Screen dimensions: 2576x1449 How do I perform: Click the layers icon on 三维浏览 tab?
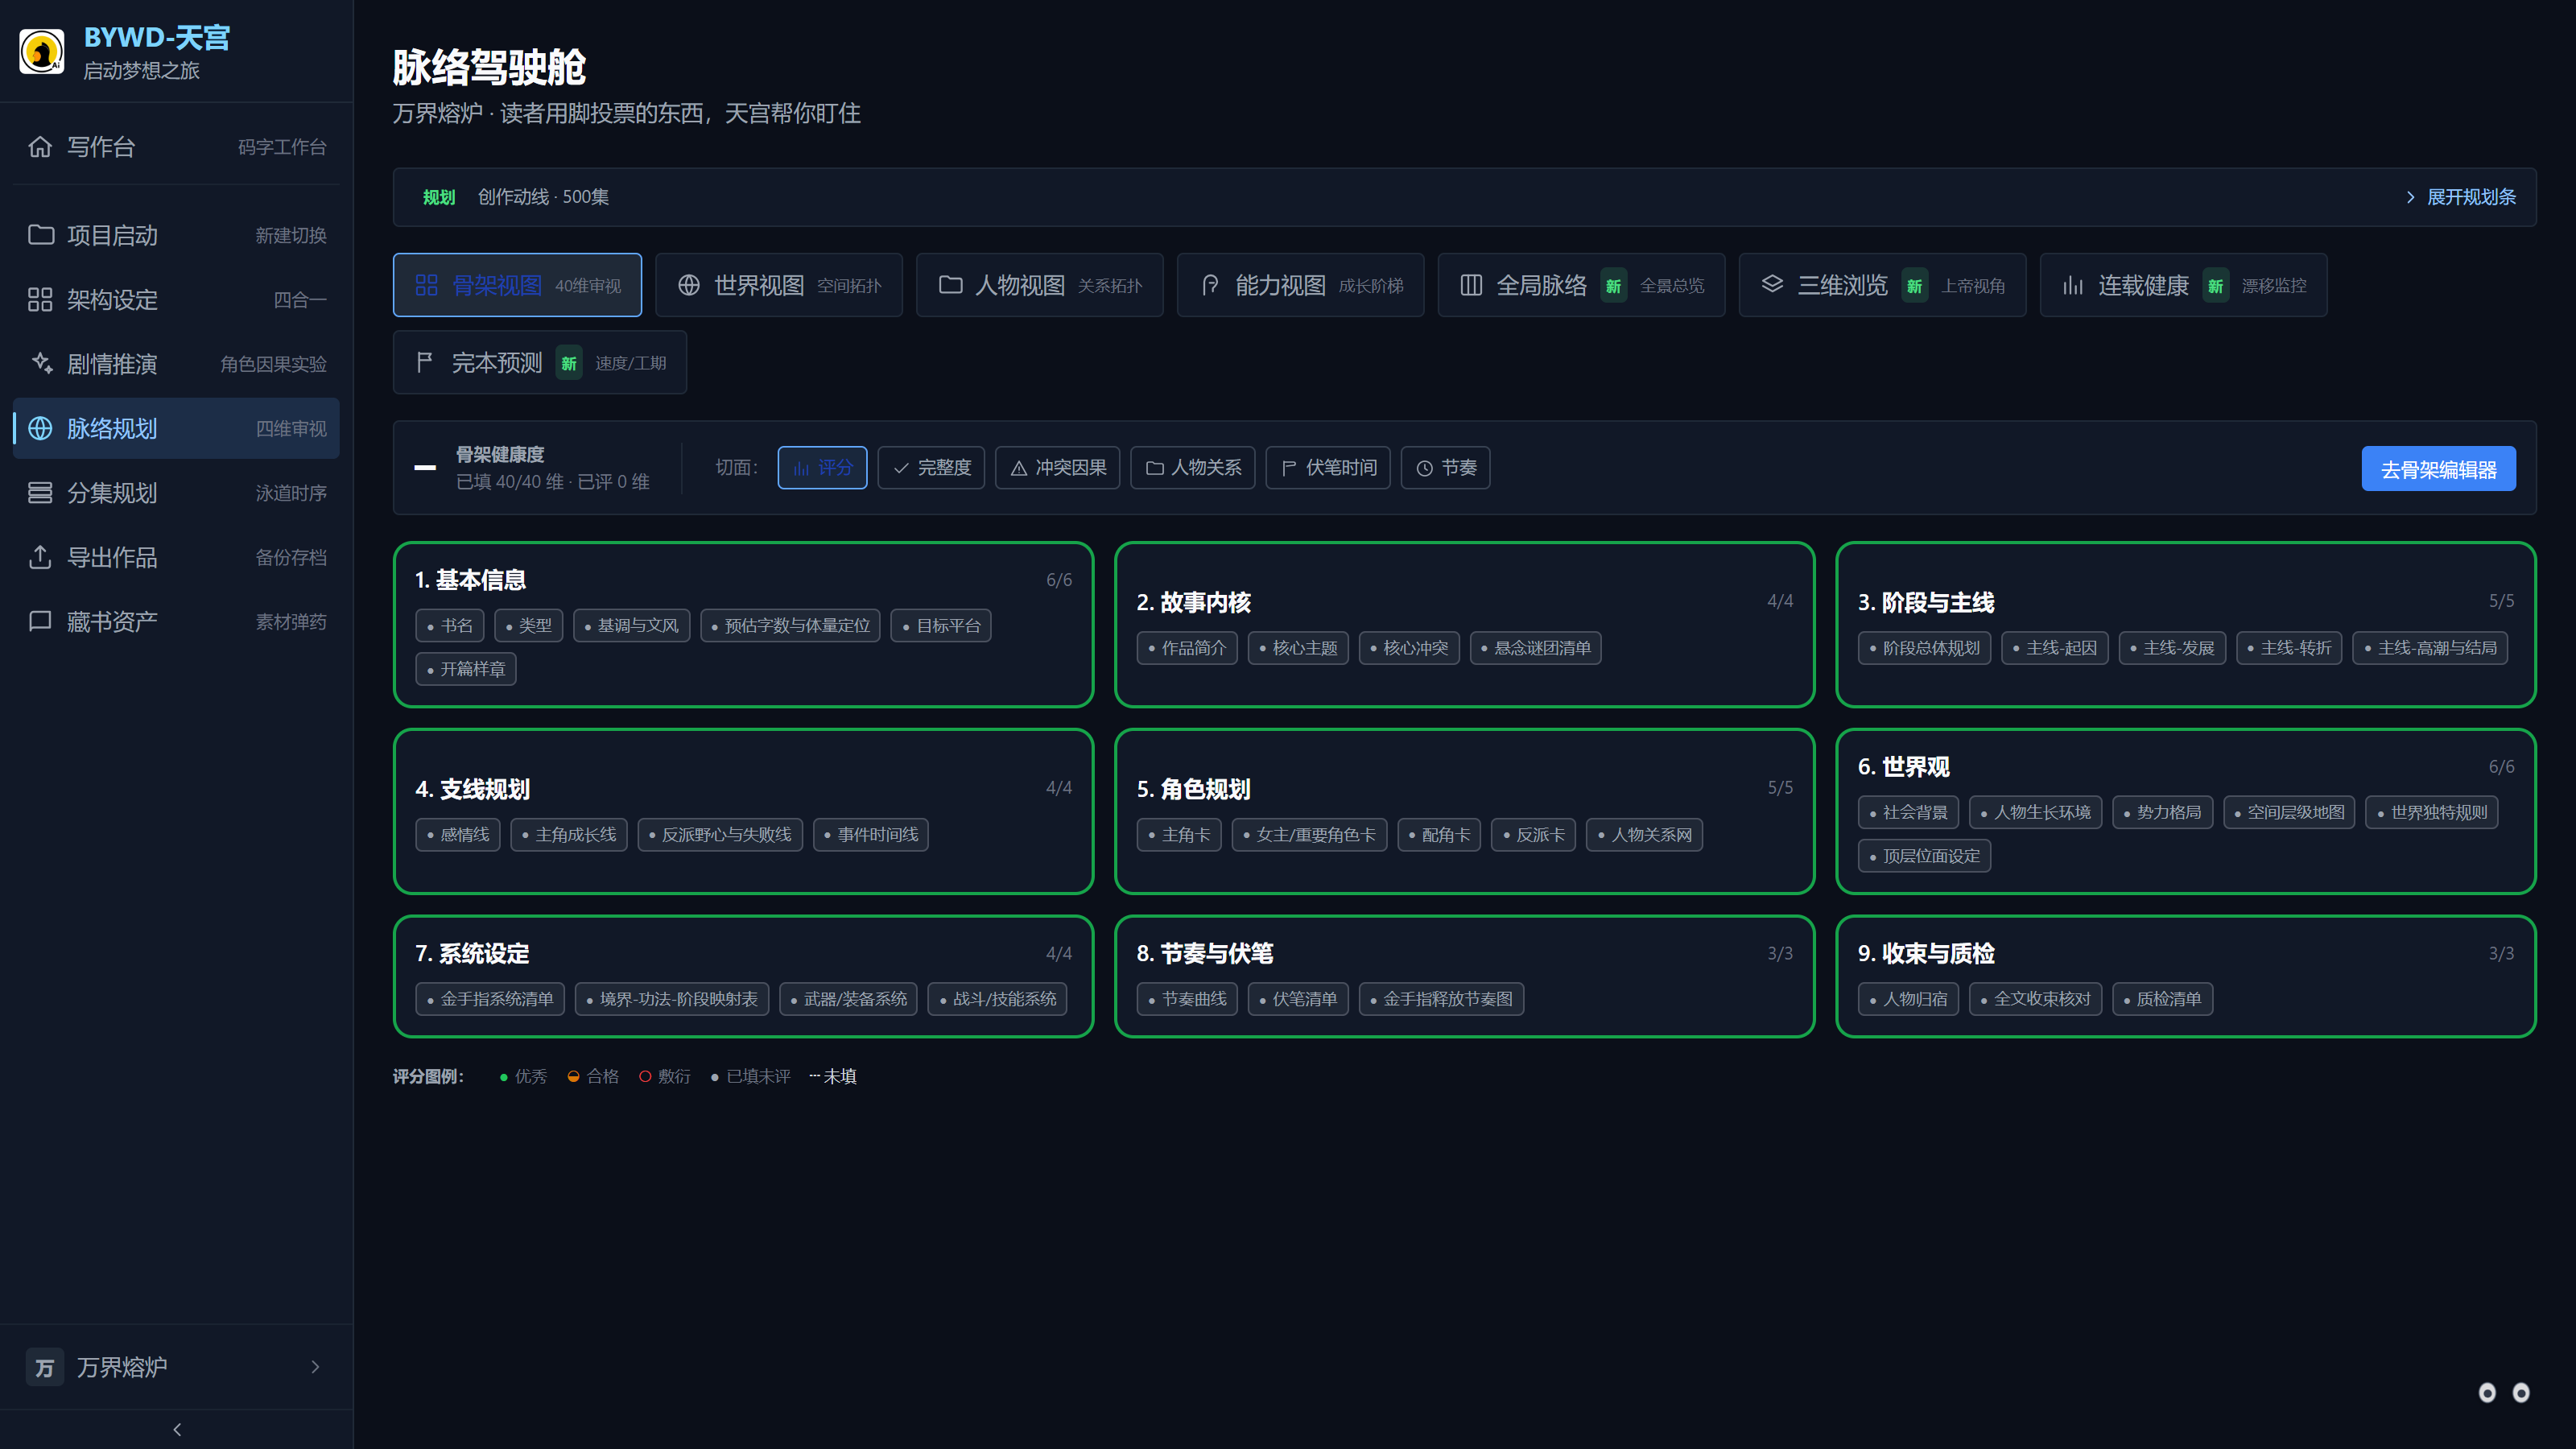coord(1772,285)
